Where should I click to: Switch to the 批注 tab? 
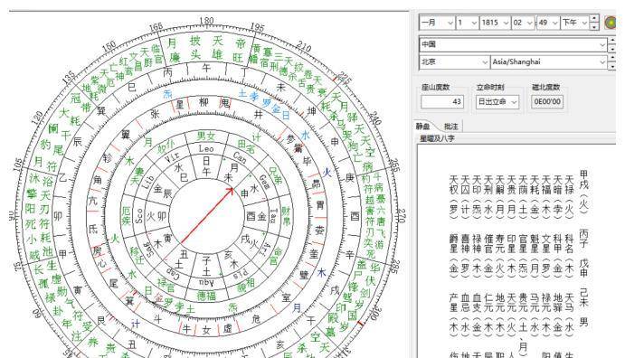click(x=450, y=127)
